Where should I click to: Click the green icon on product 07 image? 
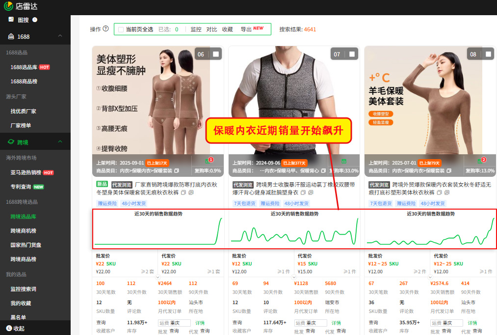pos(344,161)
